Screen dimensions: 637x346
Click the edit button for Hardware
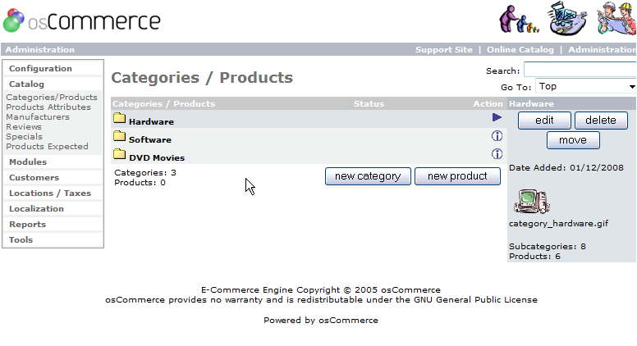coord(544,121)
